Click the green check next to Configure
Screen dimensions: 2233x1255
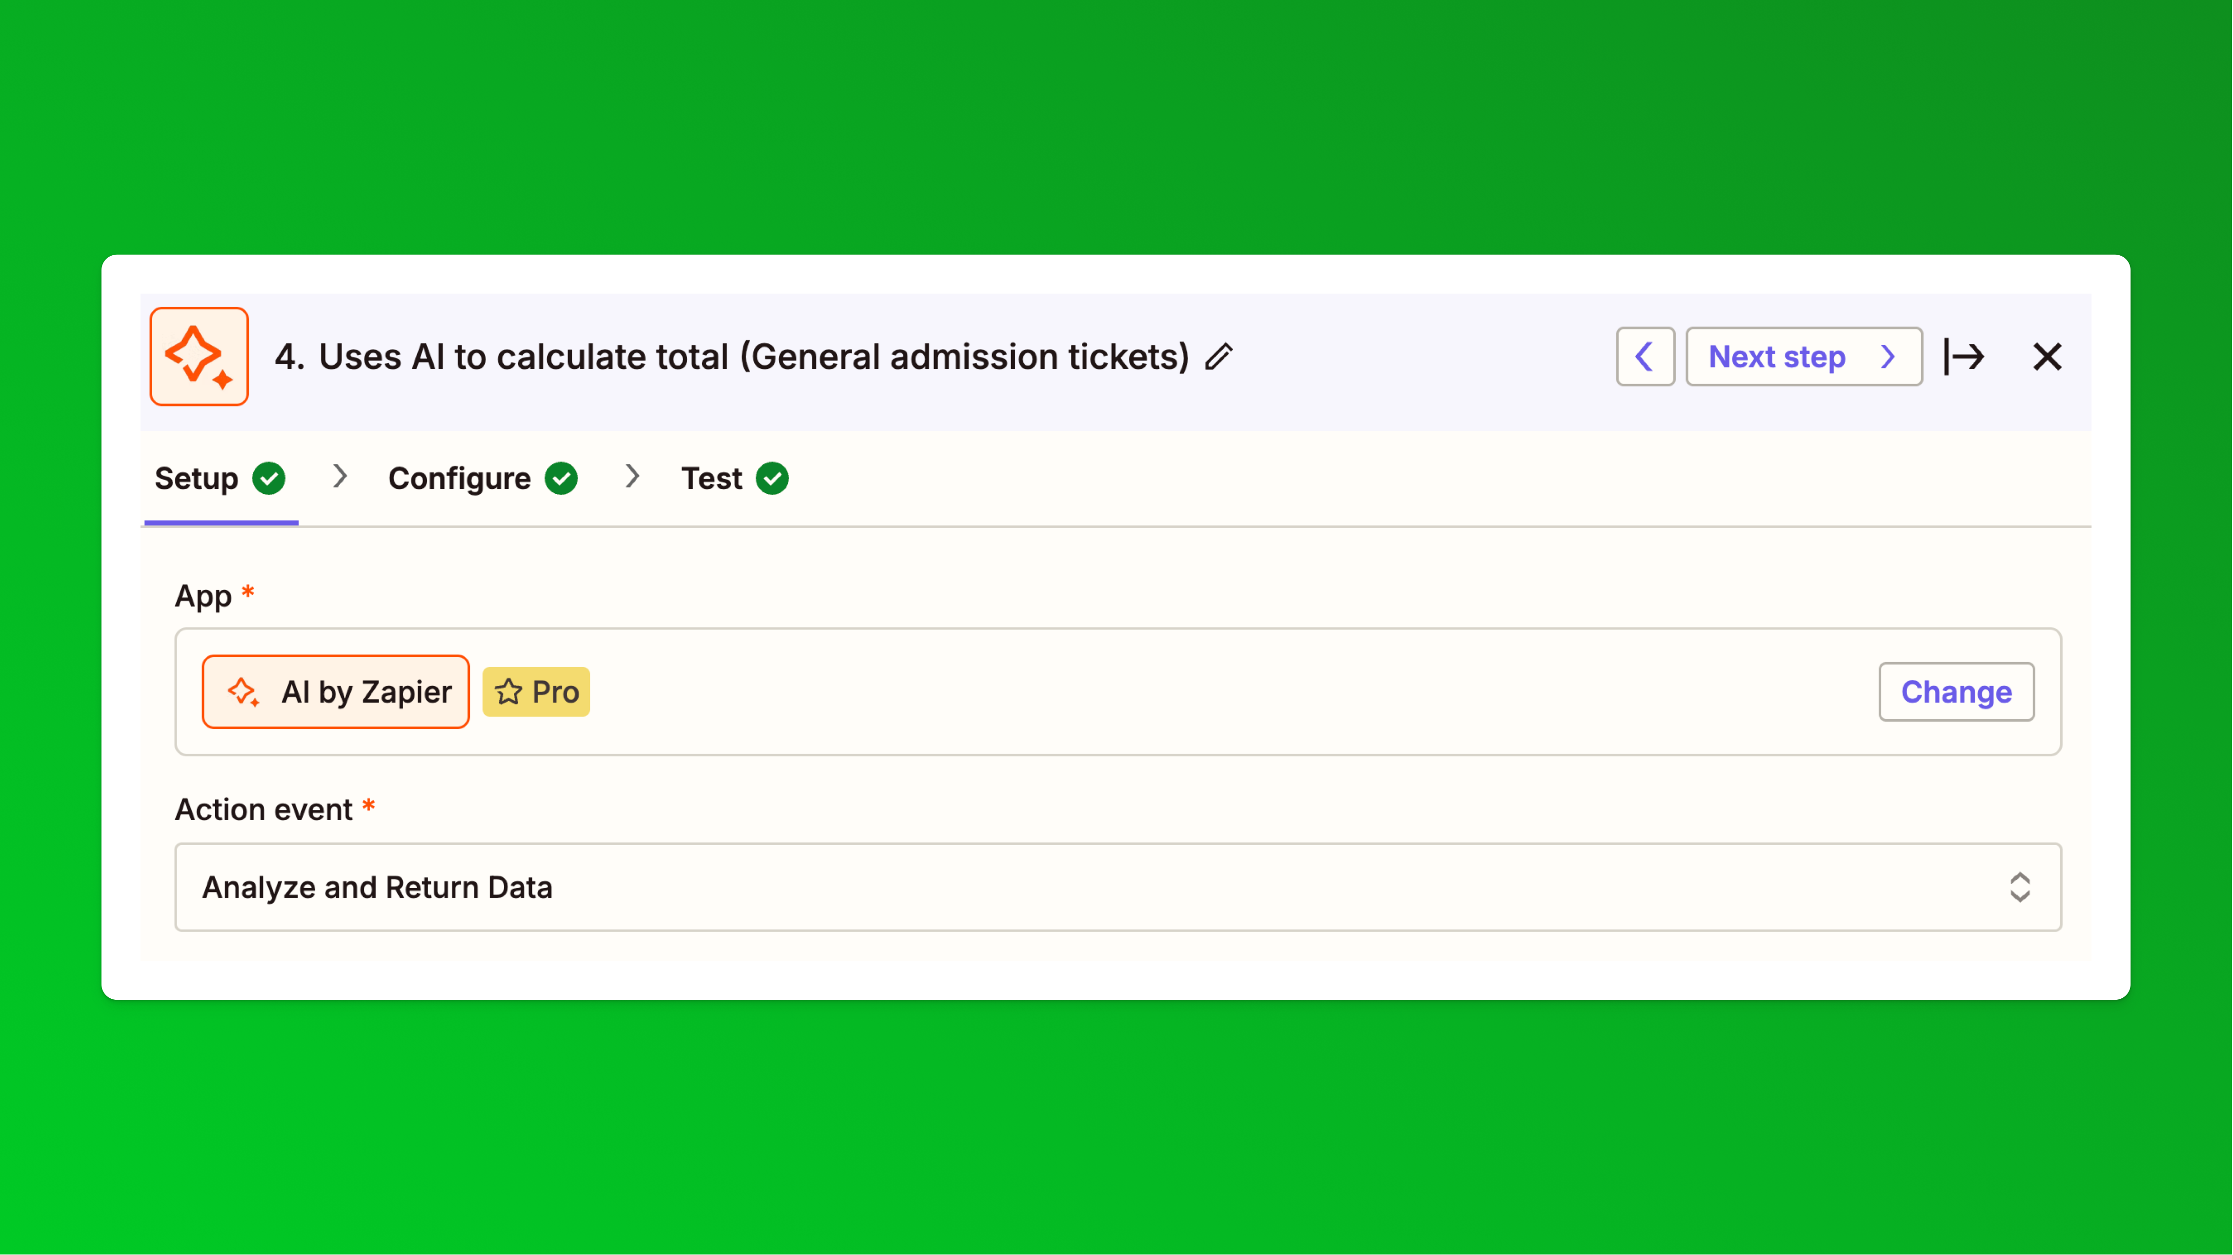561,478
